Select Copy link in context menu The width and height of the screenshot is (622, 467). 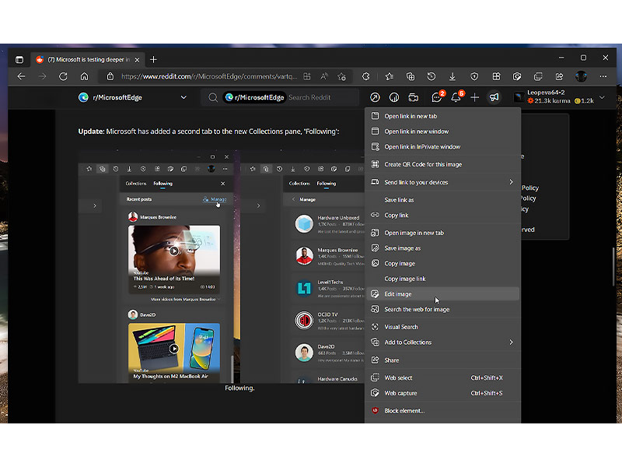[x=442, y=216]
